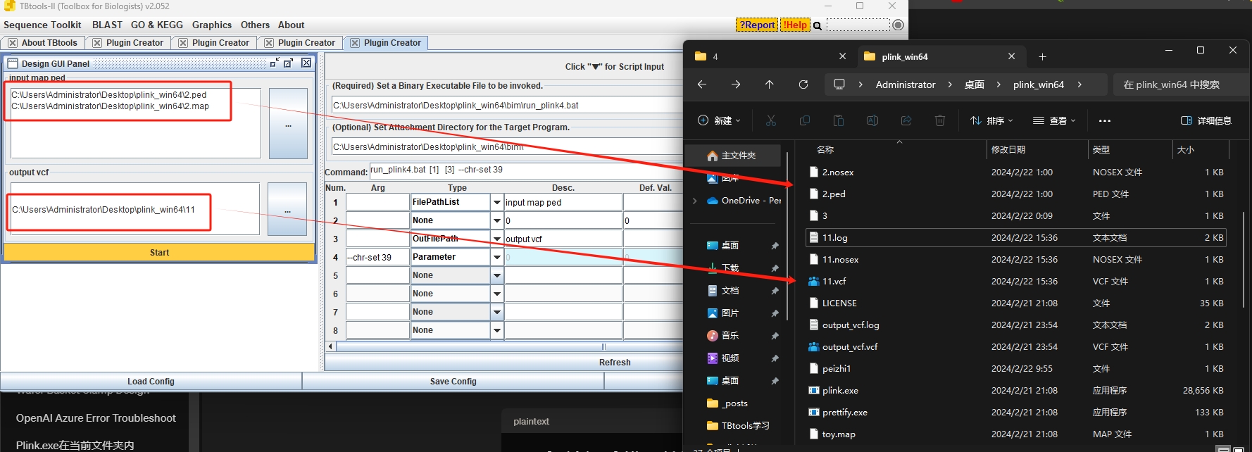Go up one folder level in Explorer

click(769, 84)
